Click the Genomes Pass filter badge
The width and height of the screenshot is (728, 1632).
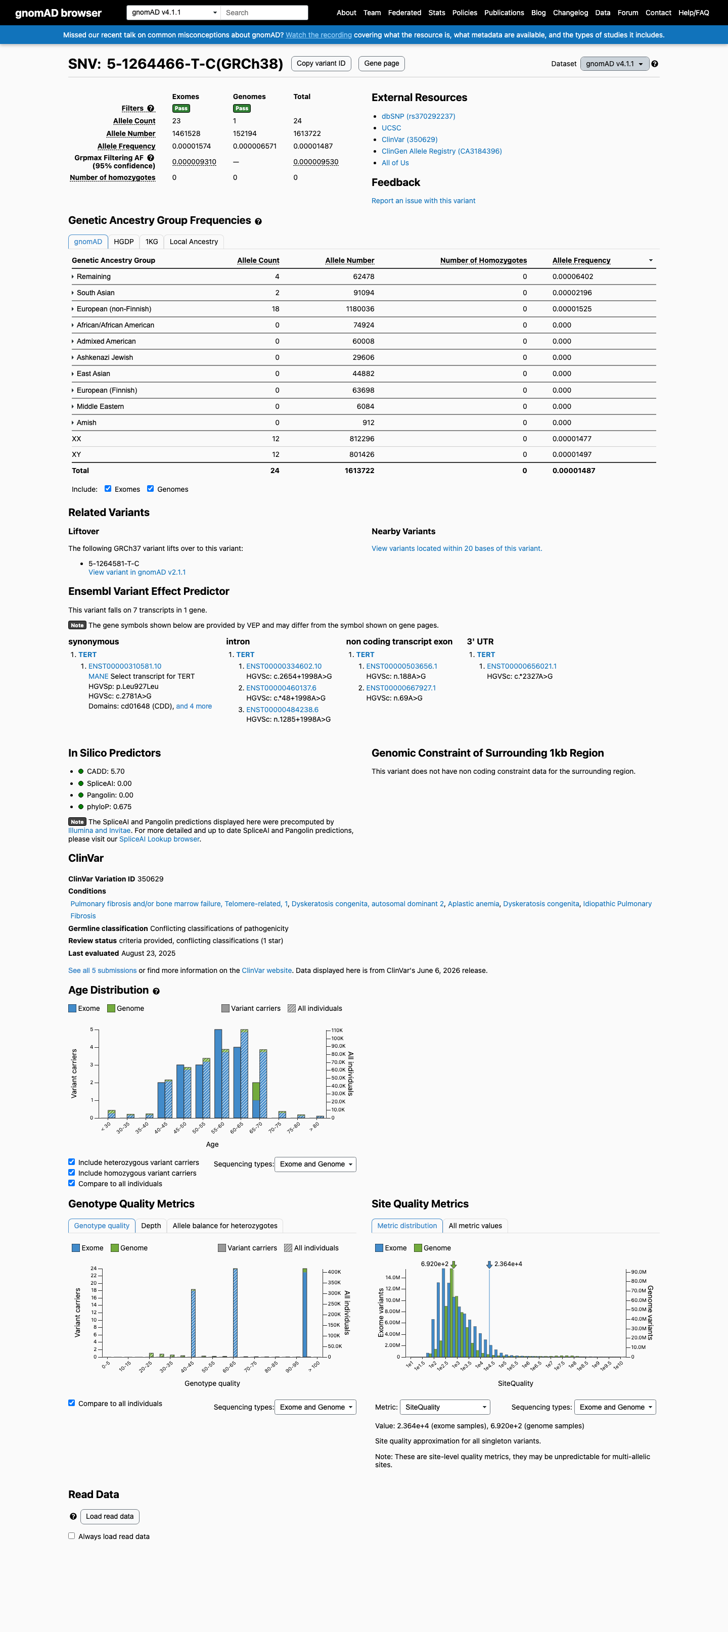[242, 108]
